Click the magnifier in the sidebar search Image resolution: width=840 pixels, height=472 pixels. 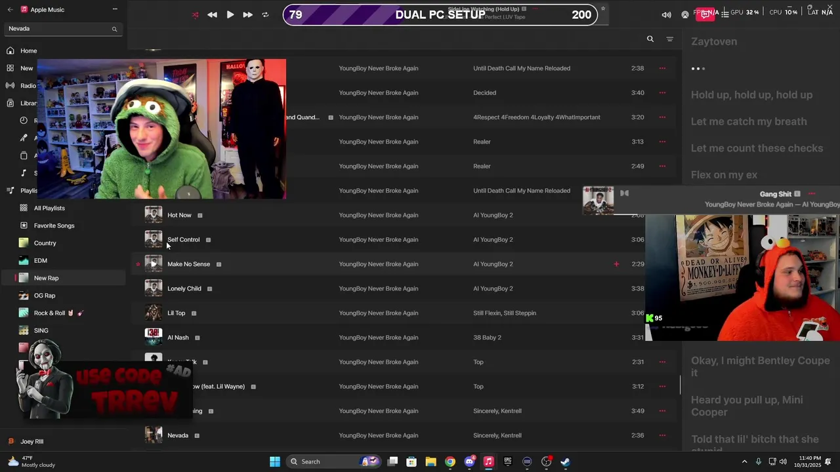114,29
